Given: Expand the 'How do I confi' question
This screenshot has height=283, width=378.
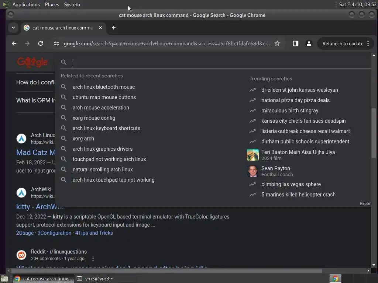Looking at the screenshot, I should pyautogui.click(x=36, y=82).
